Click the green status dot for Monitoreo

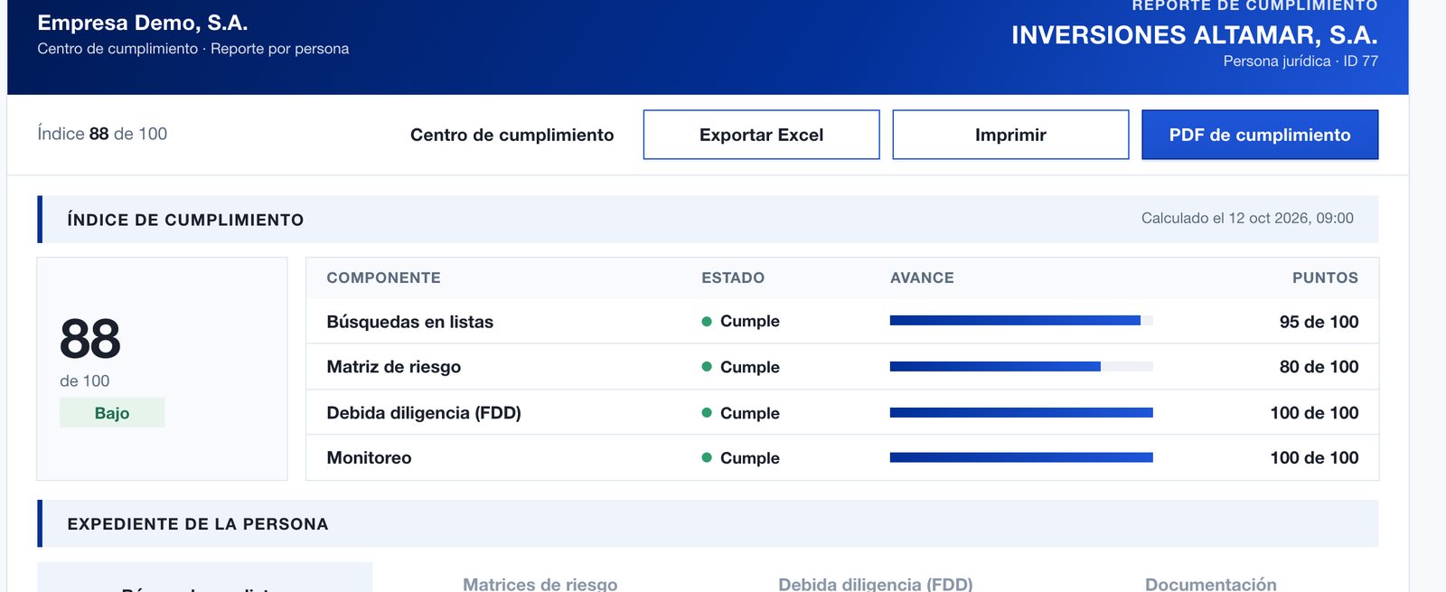(707, 457)
